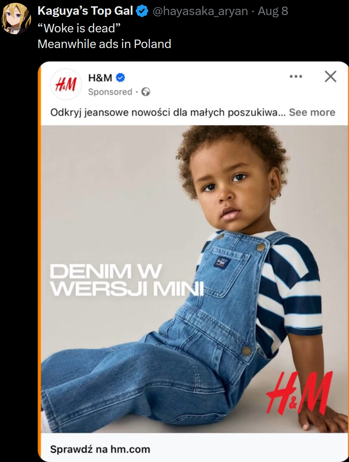Screen dimensions: 349x462
Task: Open the Aug 8 post timestamp
Action: (273, 11)
